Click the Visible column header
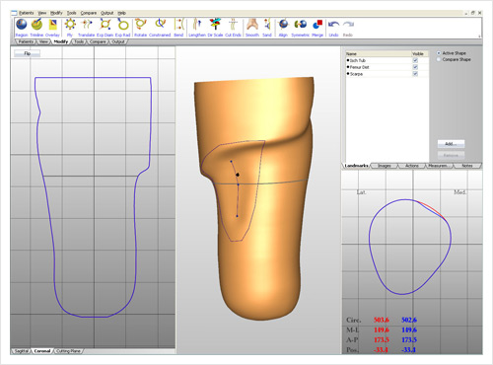The image size is (493, 365). 420,53
